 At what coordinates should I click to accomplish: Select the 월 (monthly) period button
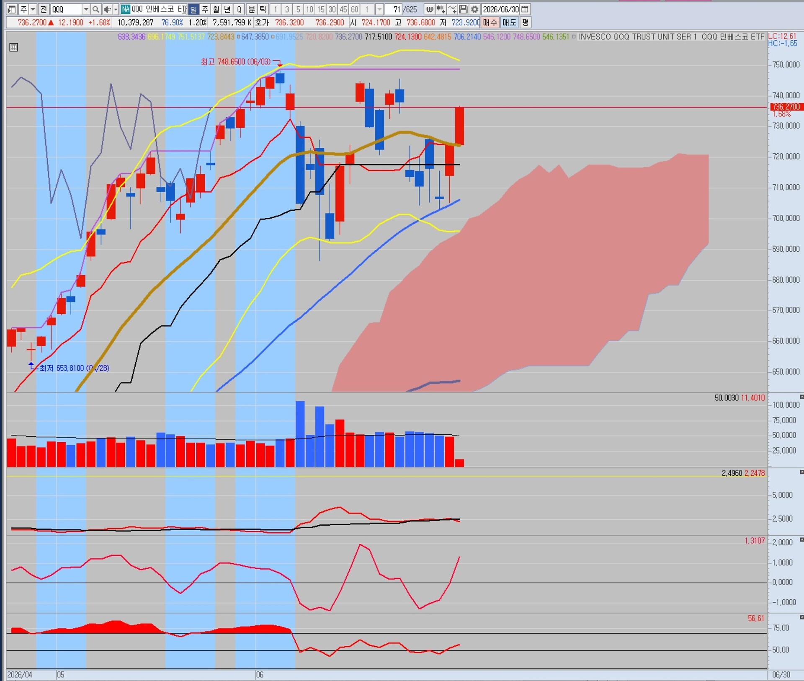pos(216,9)
